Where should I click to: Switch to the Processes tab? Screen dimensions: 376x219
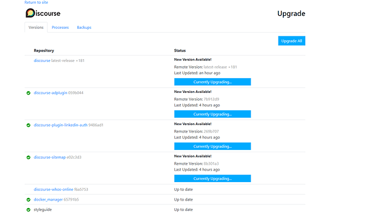coord(60,27)
